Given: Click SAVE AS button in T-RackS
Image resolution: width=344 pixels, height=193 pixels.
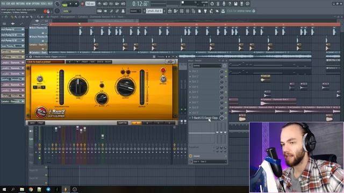Looking at the screenshot, I should click(x=100, y=62).
